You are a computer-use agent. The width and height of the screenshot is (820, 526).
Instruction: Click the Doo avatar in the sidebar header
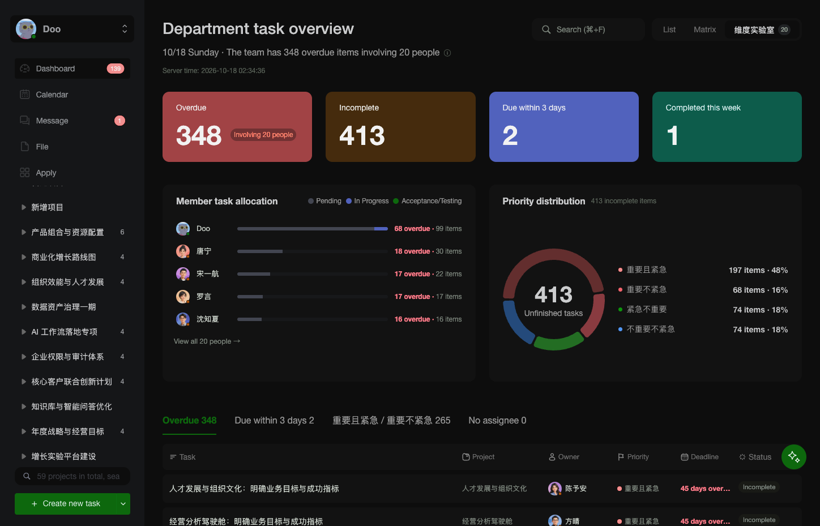click(x=26, y=29)
